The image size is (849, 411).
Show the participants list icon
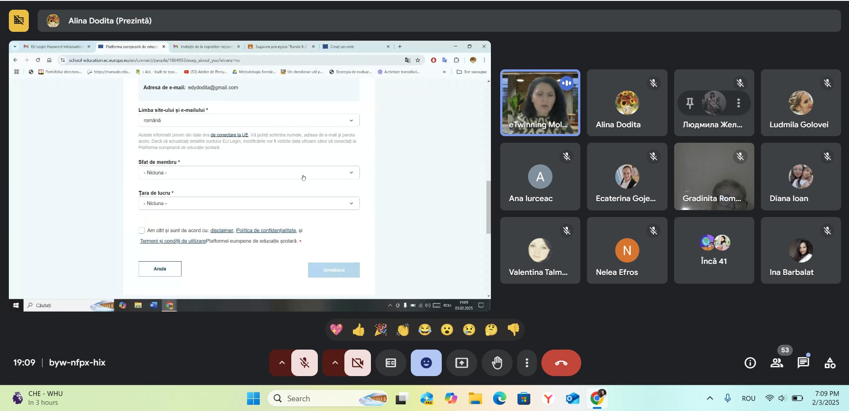[x=776, y=363]
